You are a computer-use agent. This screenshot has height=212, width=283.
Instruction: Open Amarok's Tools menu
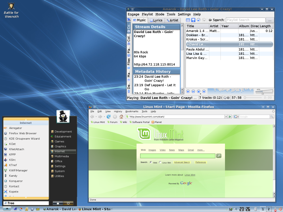click(171, 14)
